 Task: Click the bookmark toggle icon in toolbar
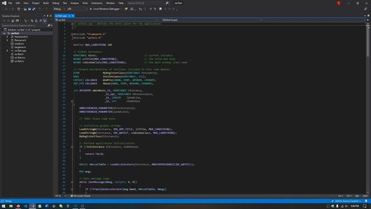(x=161, y=9)
